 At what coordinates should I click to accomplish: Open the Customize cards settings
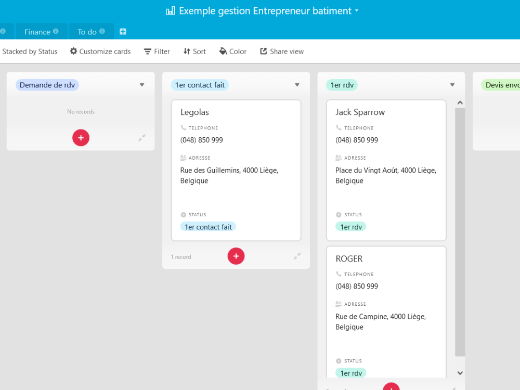click(100, 51)
